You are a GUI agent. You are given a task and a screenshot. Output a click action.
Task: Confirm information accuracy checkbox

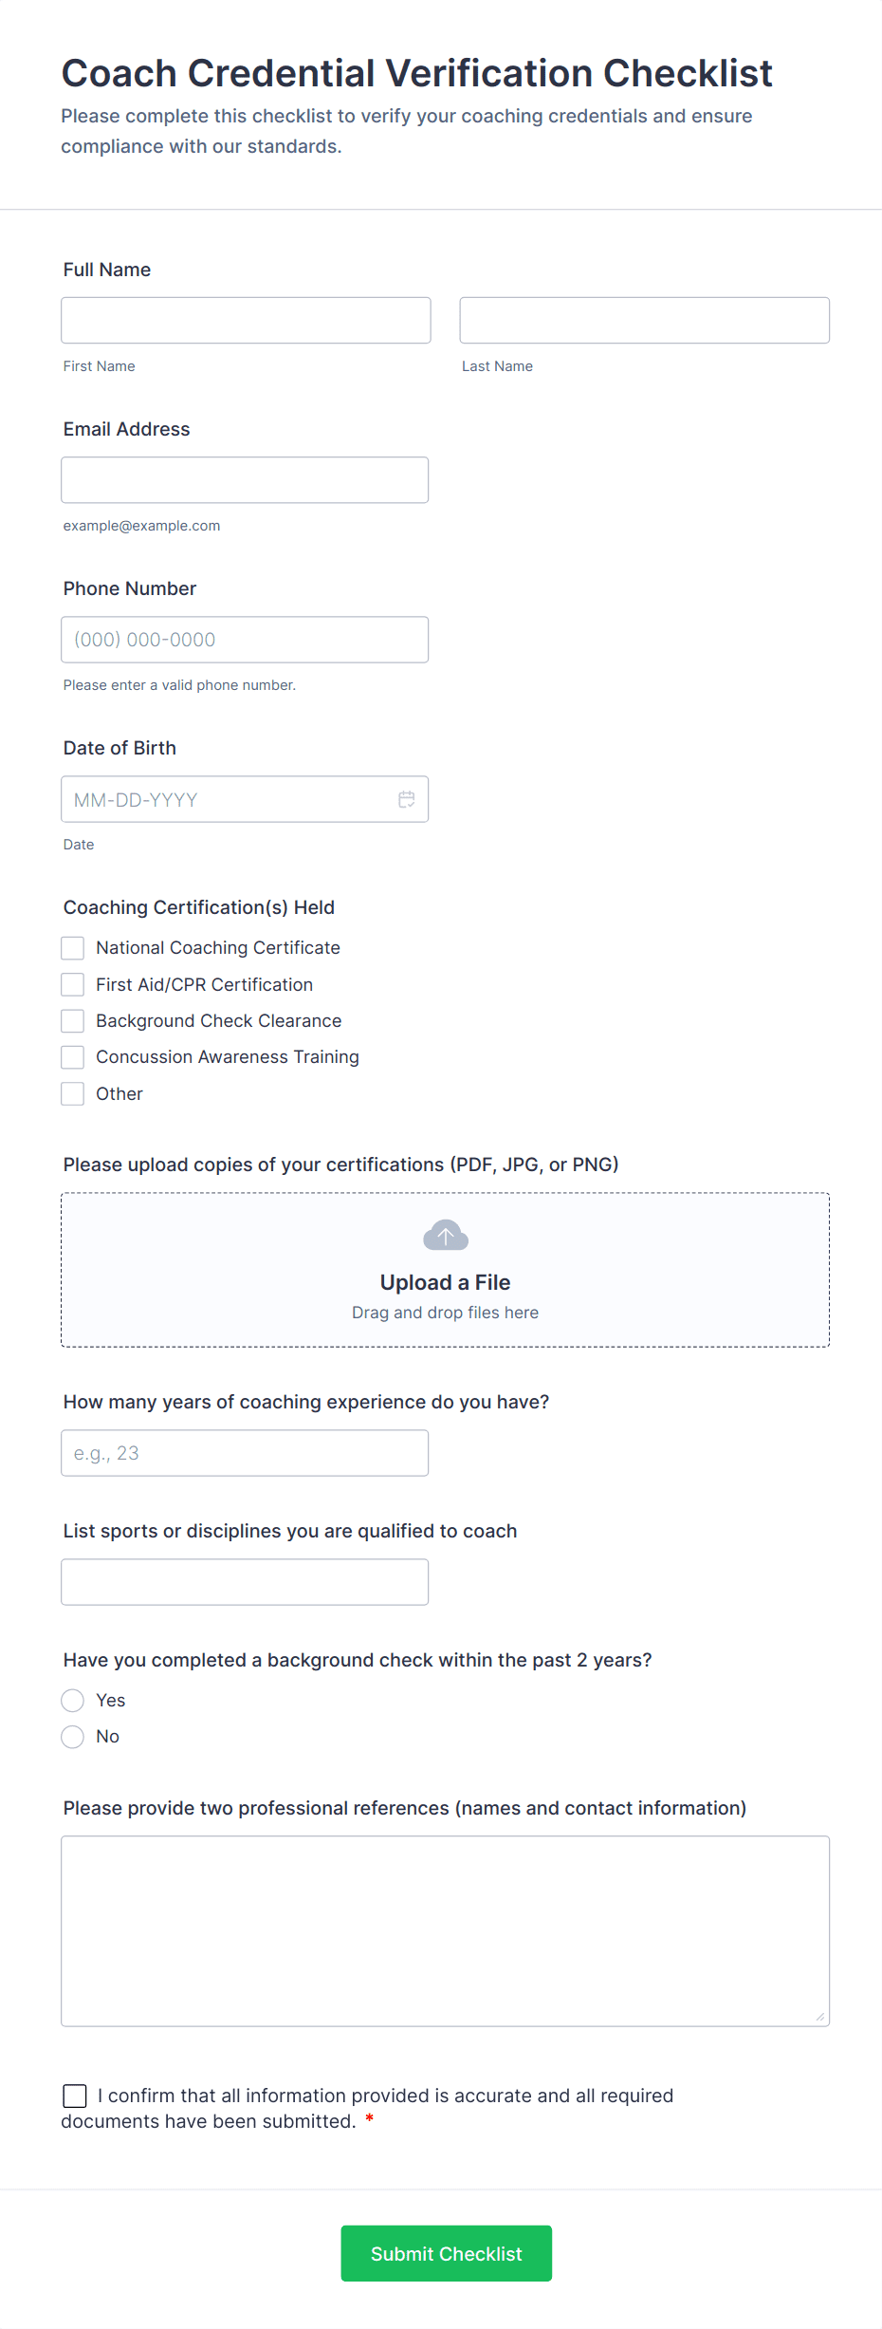(75, 2096)
